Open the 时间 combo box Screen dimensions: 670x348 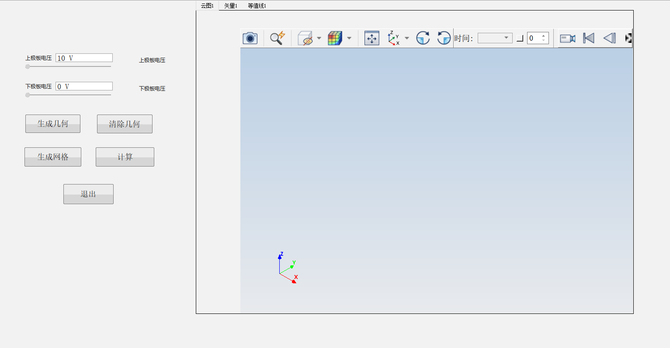495,38
